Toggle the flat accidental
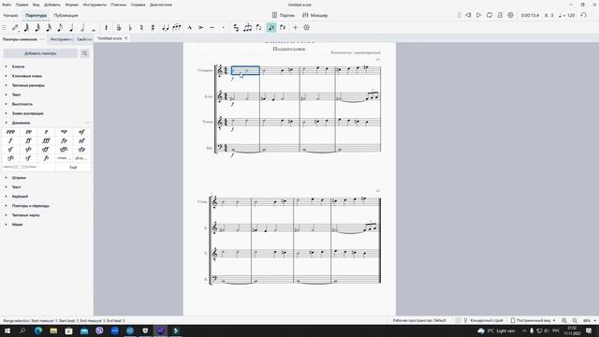 (130, 27)
